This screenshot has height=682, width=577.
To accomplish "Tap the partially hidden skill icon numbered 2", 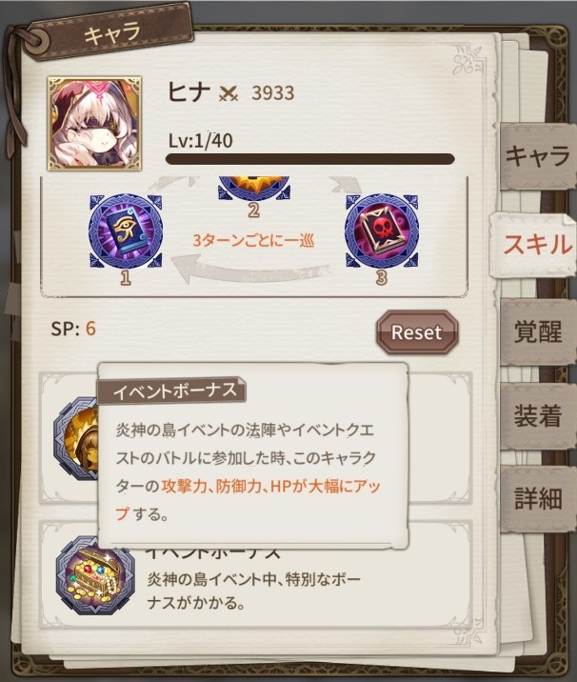I will coord(254,188).
